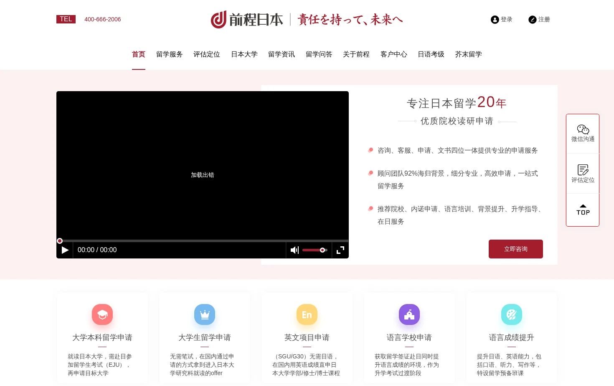Viewport: 614px width, 386px height.
Task: Open the 留学服务 menu
Action: [x=170, y=54]
